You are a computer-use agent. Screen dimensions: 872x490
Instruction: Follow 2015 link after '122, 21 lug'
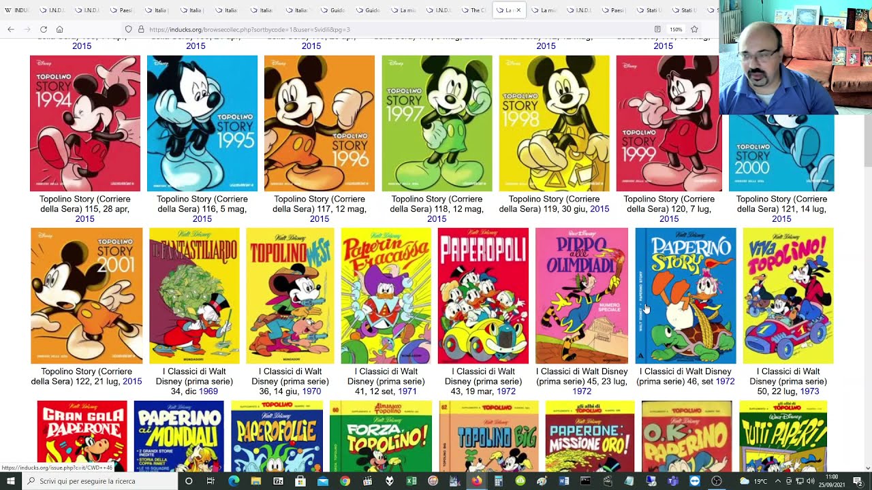[x=132, y=381]
